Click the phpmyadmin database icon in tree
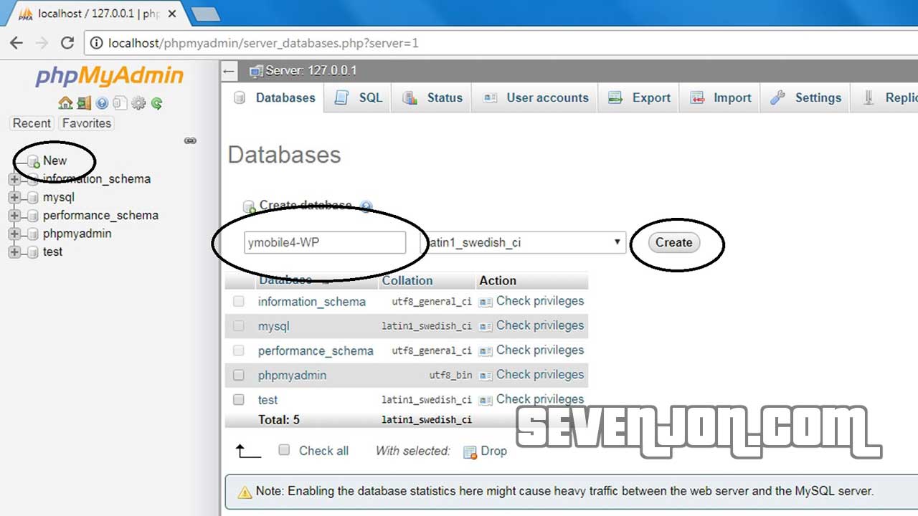The image size is (918, 516). [x=32, y=234]
